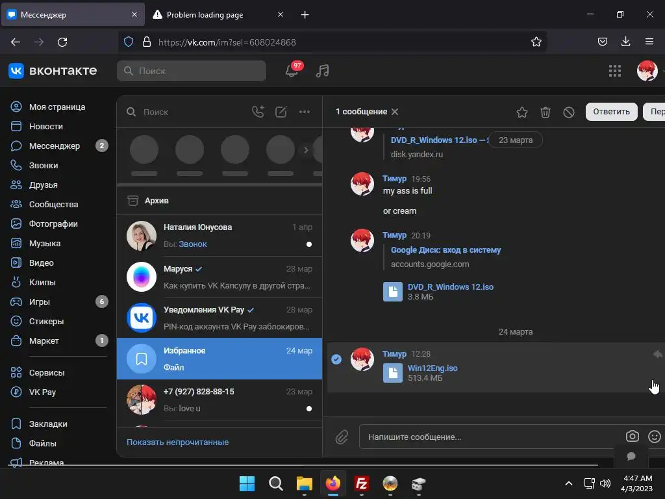Screen dimensions: 665x499
Task: Click Показать непрочитанные link
Action: [178, 442]
